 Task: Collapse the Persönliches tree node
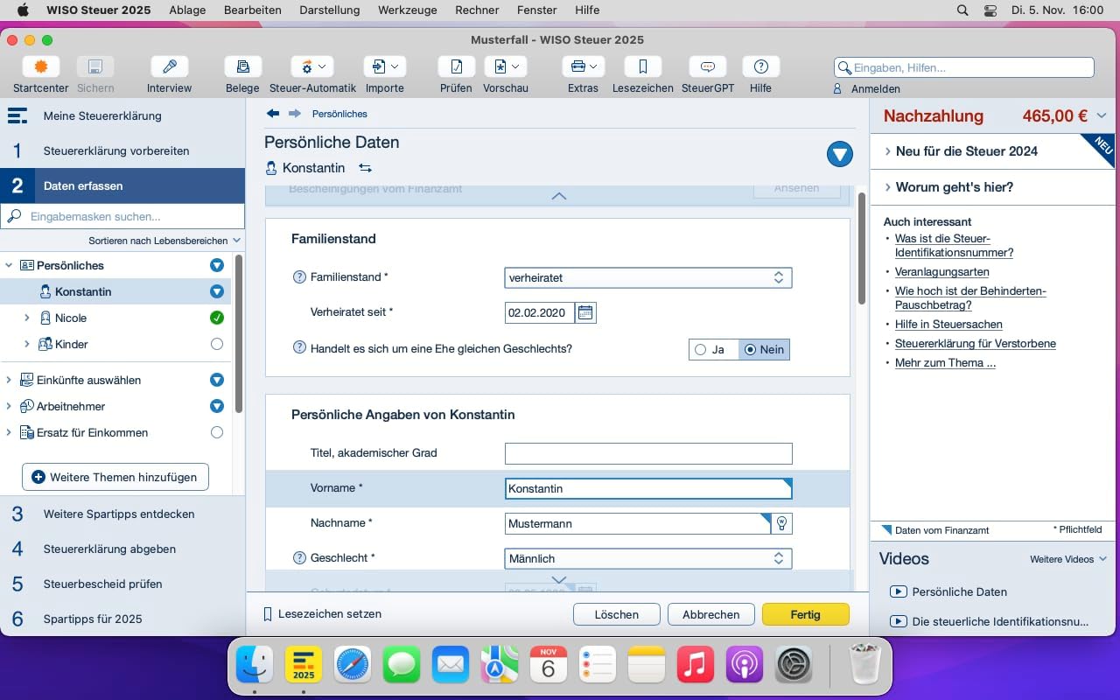coord(9,265)
